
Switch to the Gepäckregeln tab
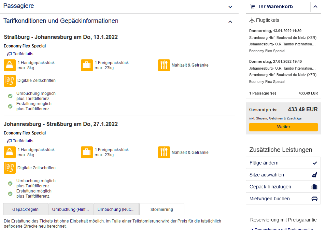coord(25,210)
